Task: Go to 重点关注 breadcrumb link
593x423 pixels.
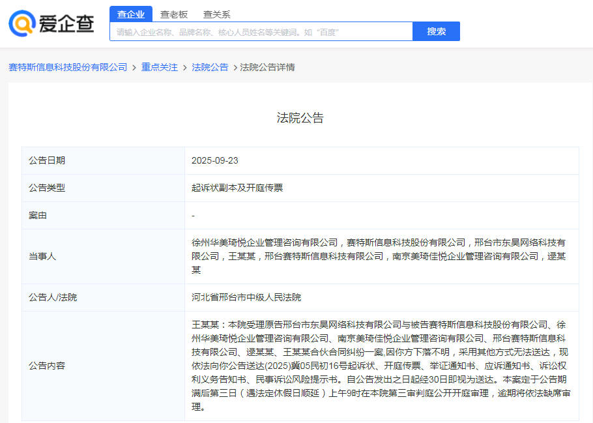Action: click(x=160, y=67)
